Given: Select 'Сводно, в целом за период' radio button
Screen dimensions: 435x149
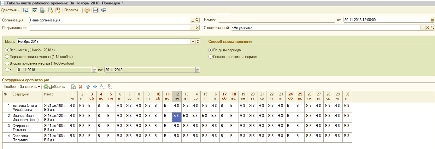Looking at the screenshot, I should (x=210, y=57).
